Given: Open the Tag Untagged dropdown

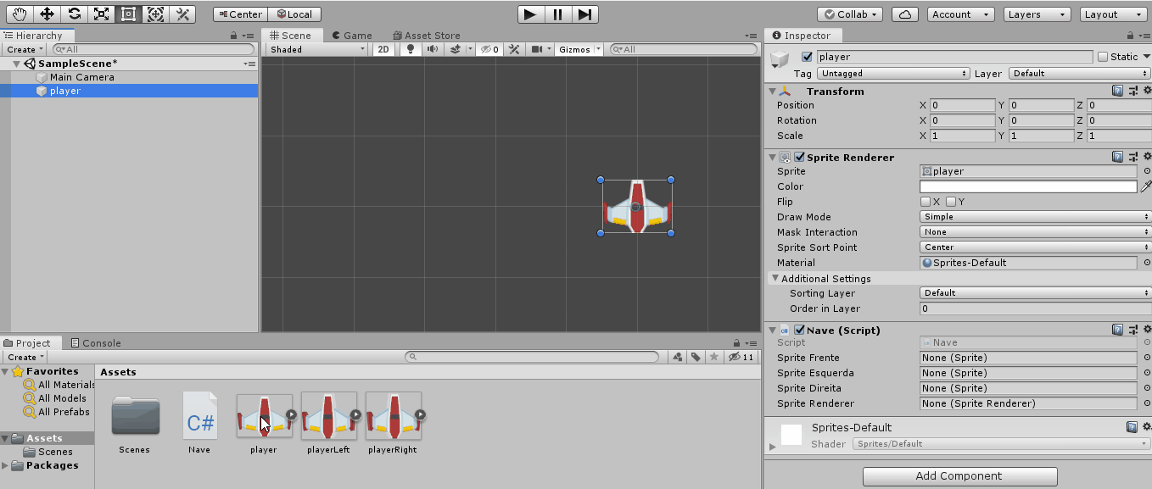Looking at the screenshot, I should pos(893,74).
